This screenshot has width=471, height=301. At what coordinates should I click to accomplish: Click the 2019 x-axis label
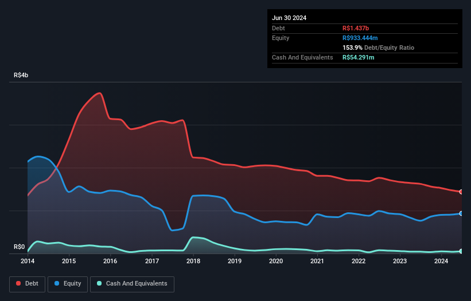[235, 261]
